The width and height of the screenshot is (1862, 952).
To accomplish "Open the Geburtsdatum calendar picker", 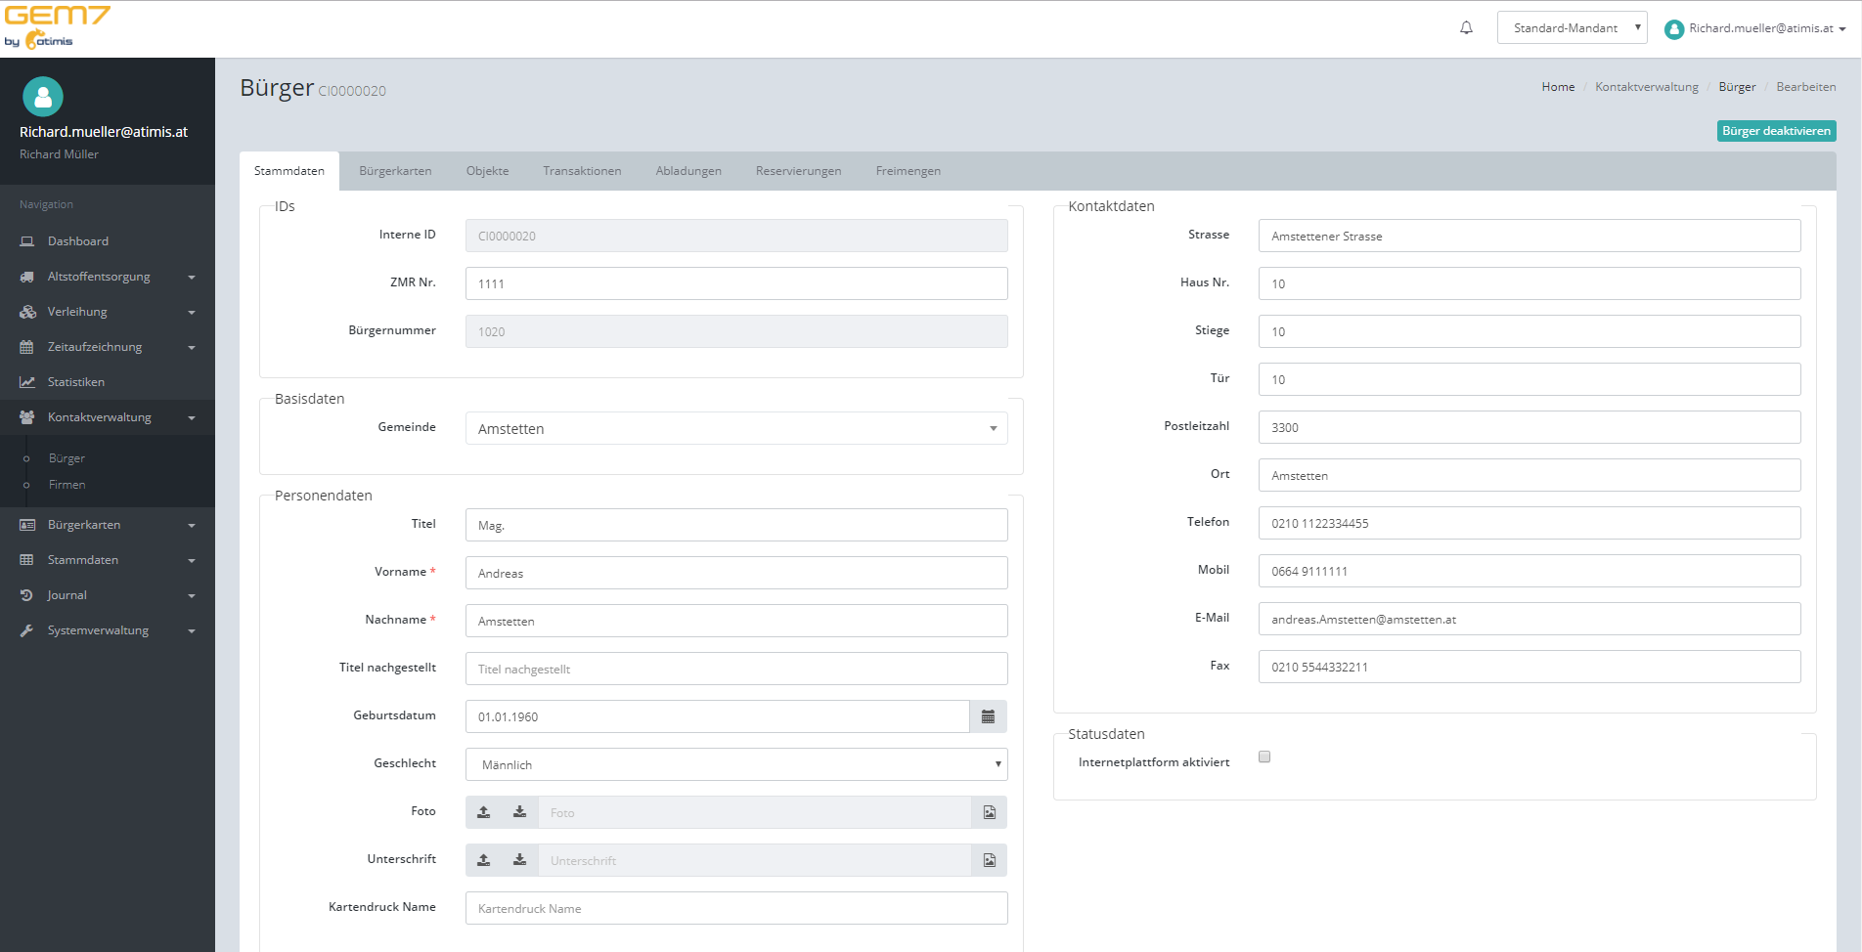I will [x=988, y=716].
